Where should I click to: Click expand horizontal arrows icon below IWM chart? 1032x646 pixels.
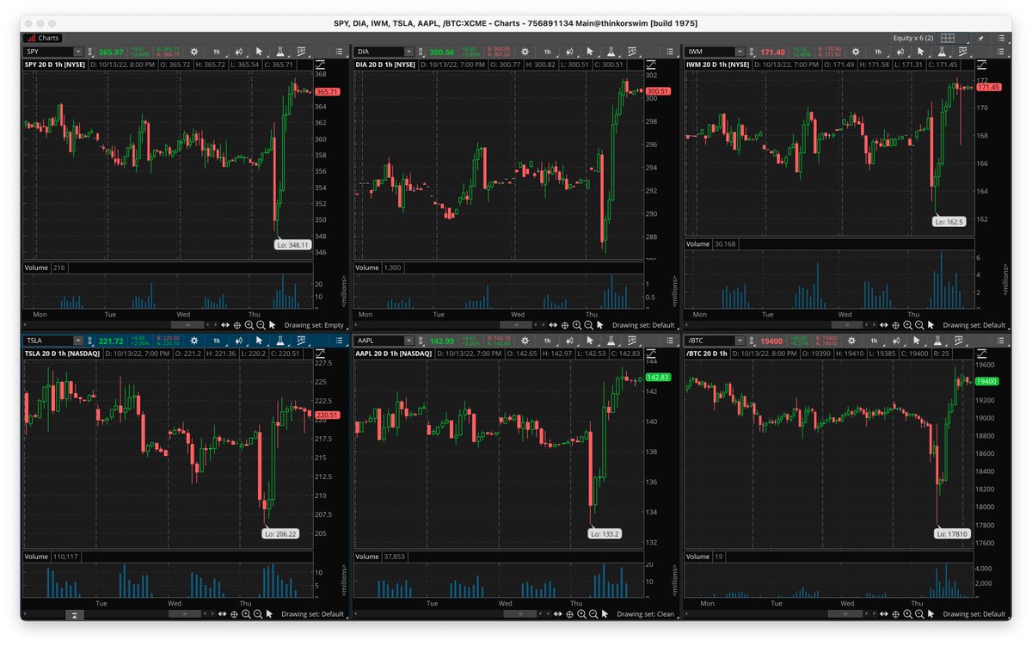point(885,325)
